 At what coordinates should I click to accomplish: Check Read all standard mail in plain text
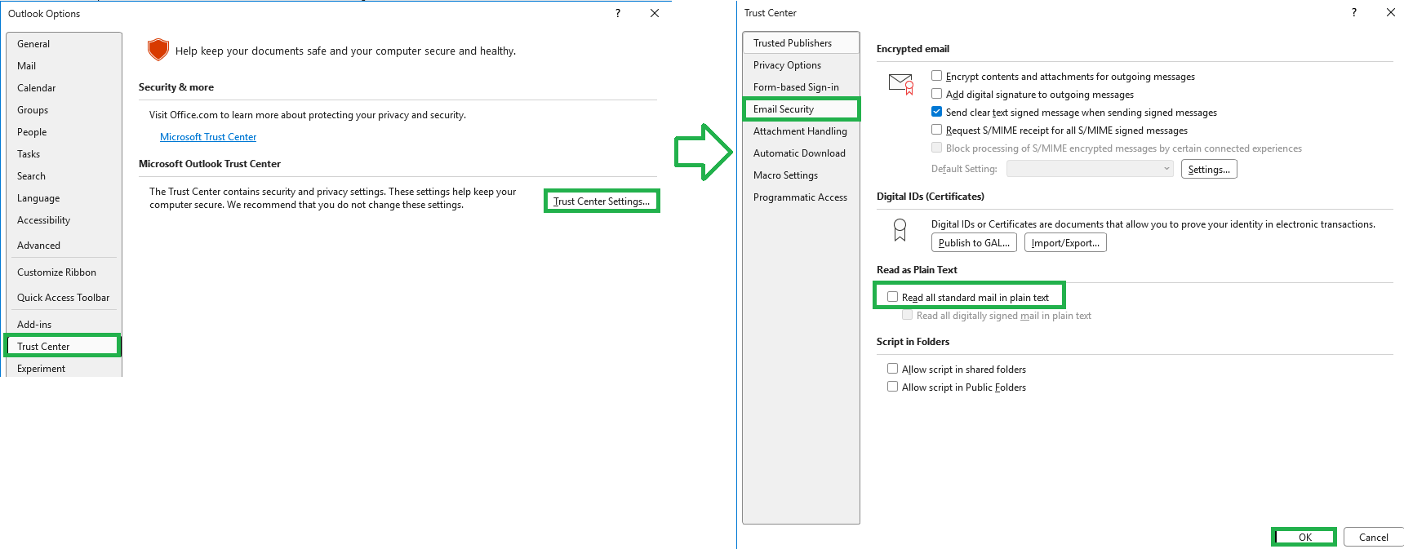click(893, 297)
